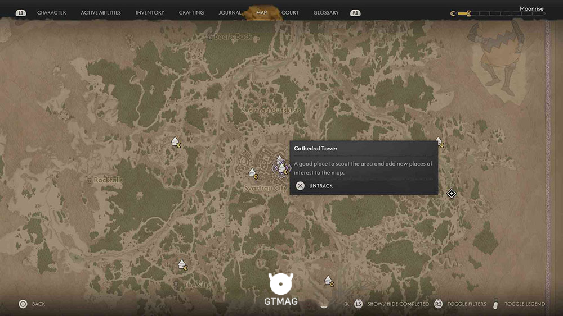Click the Cathedral Tower tooltip title
The width and height of the screenshot is (563, 316).
[x=316, y=148]
